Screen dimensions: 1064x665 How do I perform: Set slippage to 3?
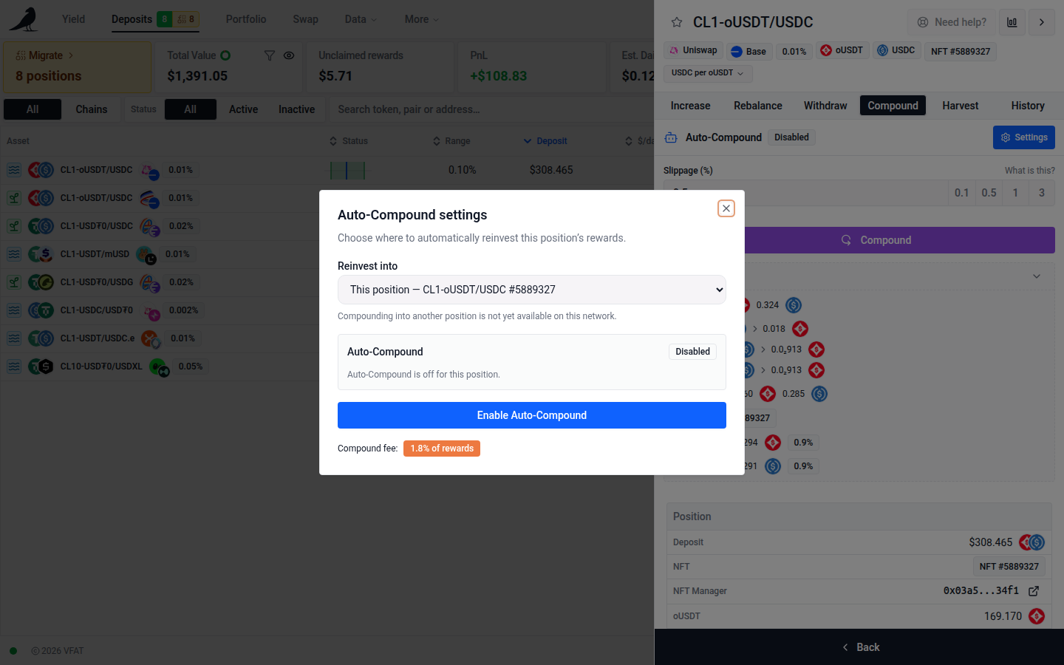(1042, 193)
